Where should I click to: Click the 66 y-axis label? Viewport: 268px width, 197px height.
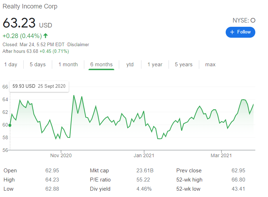pyautogui.click(x=5, y=87)
